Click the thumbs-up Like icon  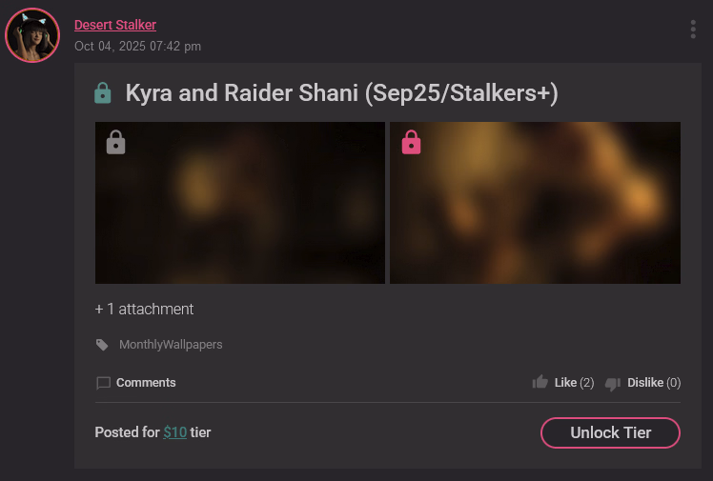(540, 382)
